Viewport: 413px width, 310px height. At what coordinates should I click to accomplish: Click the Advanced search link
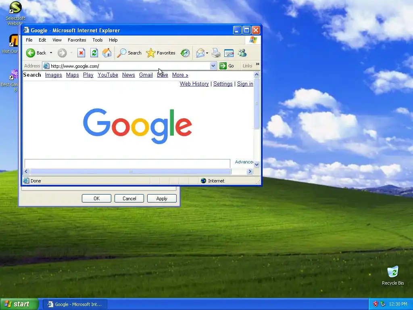[244, 162]
